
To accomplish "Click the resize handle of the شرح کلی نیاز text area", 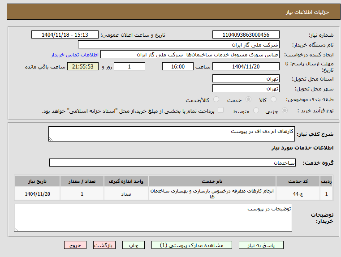I will 51,139.
